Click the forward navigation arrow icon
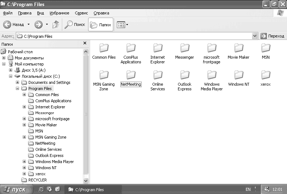Screen dimensions: 287x194 point(38,24)
